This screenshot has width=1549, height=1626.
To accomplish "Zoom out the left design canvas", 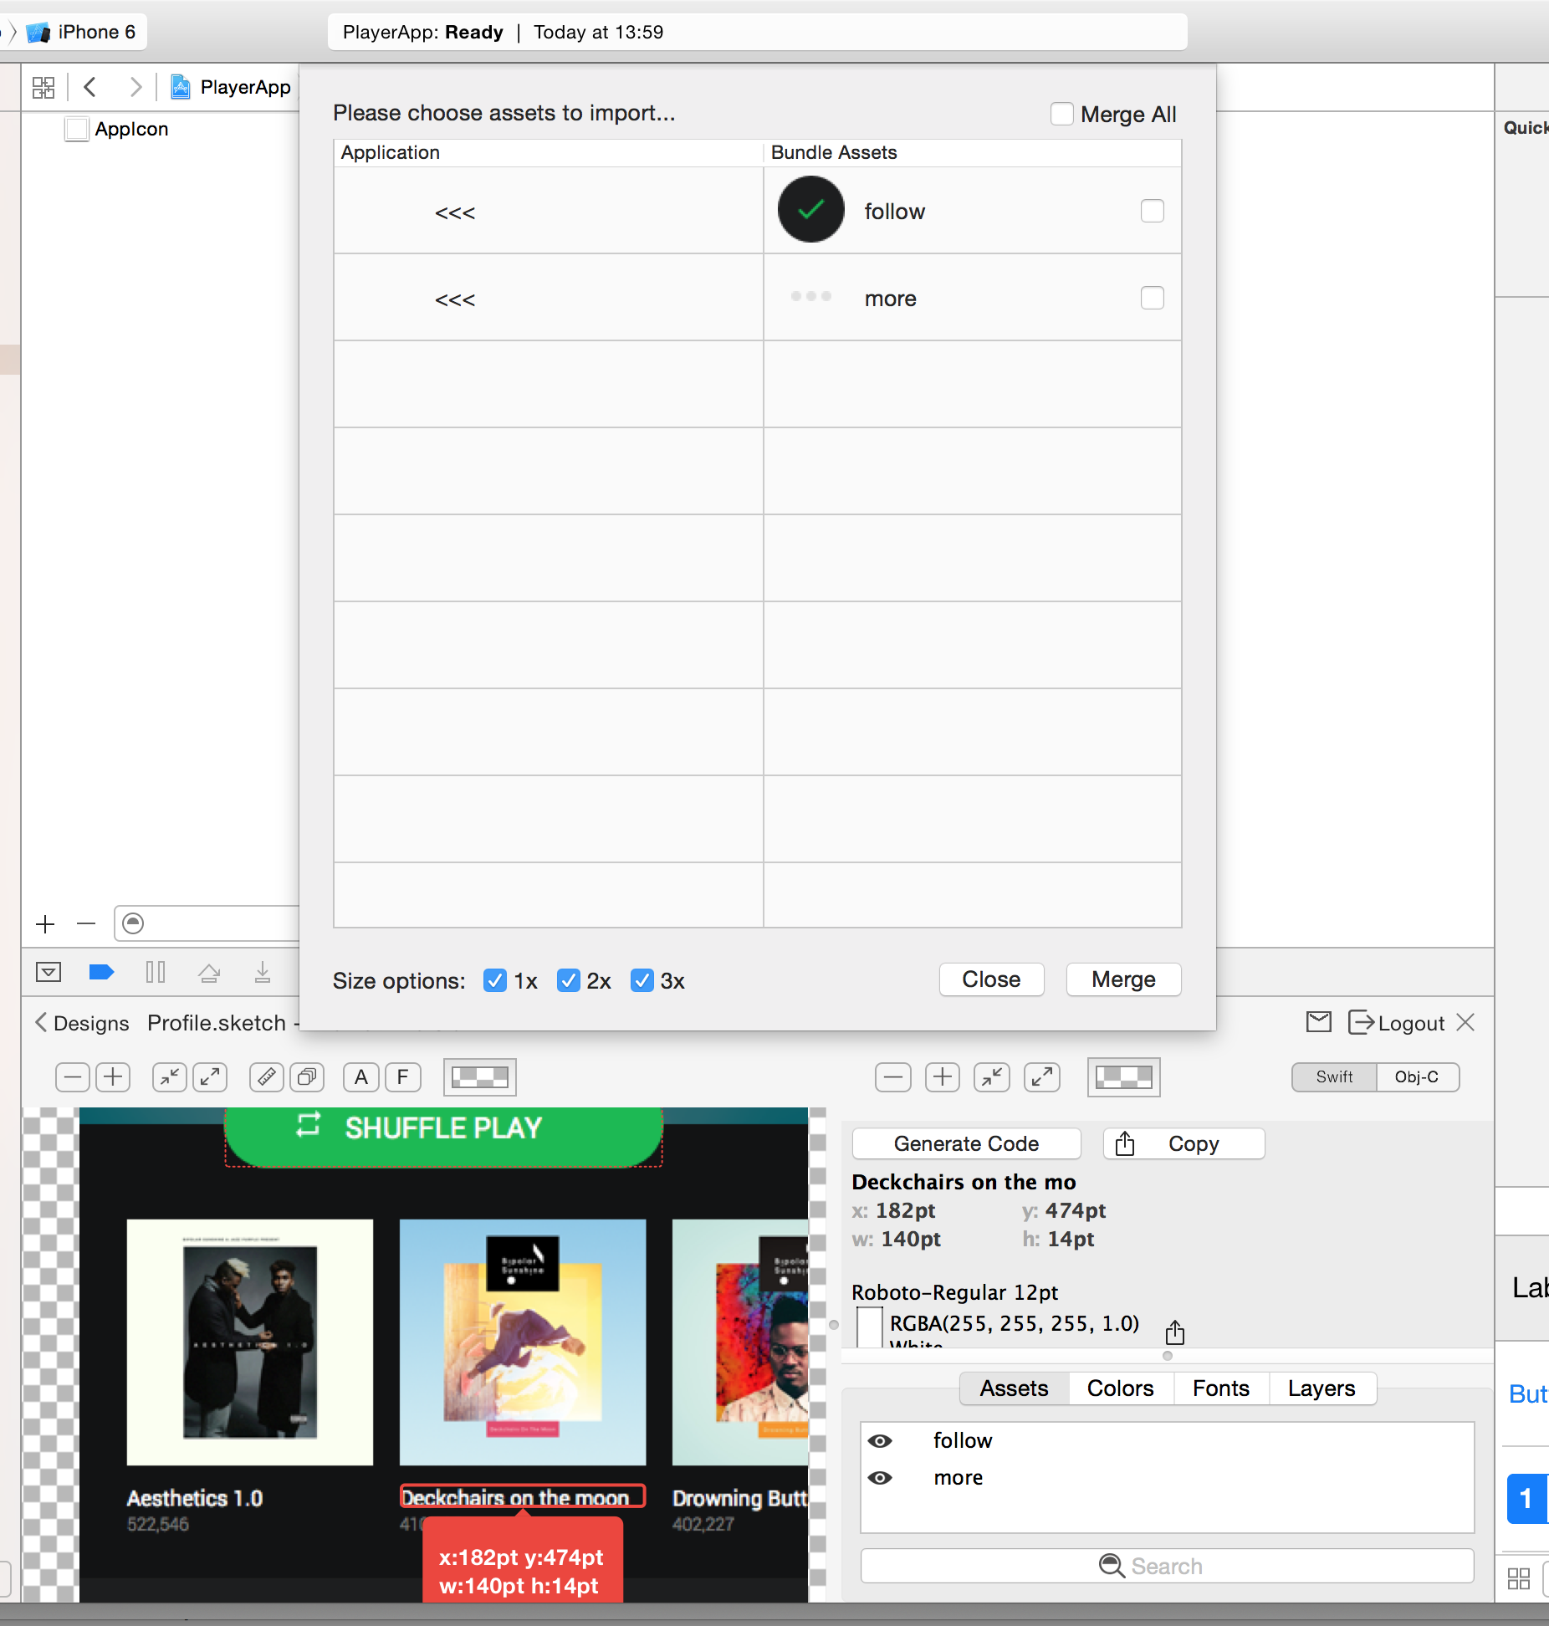I will [73, 1077].
